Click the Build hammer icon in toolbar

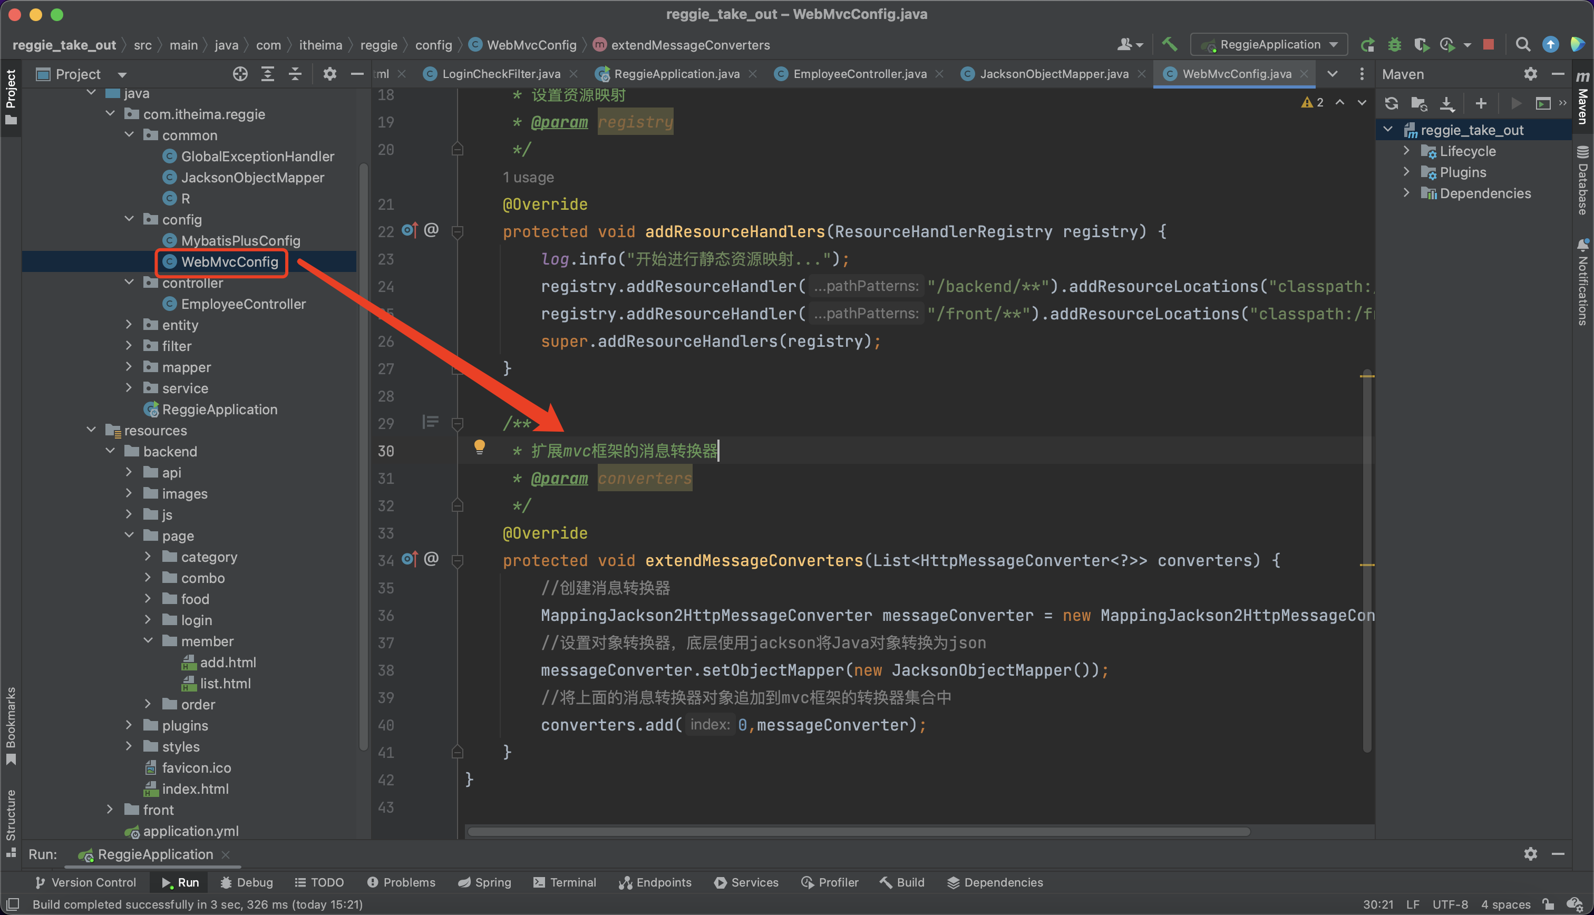pyautogui.click(x=1169, y=44)
